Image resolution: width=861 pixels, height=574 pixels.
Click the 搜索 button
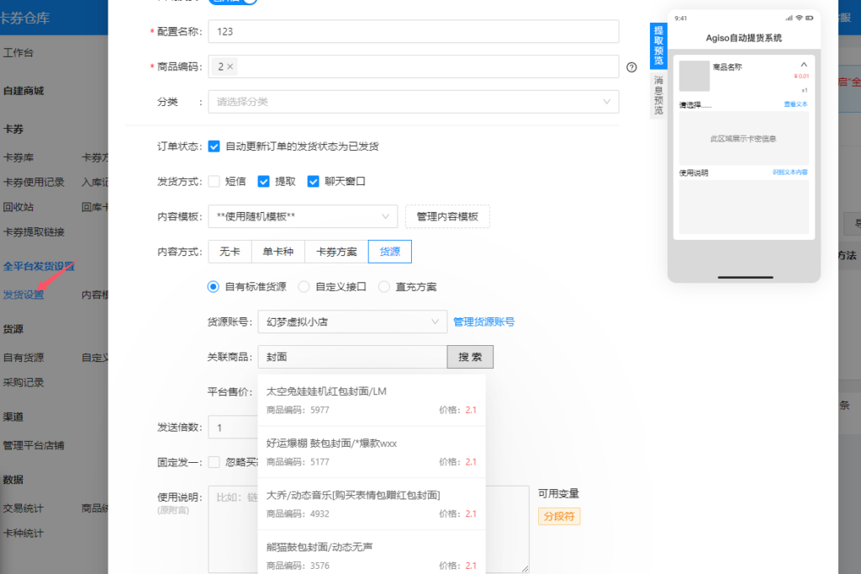tap(470, 357)
